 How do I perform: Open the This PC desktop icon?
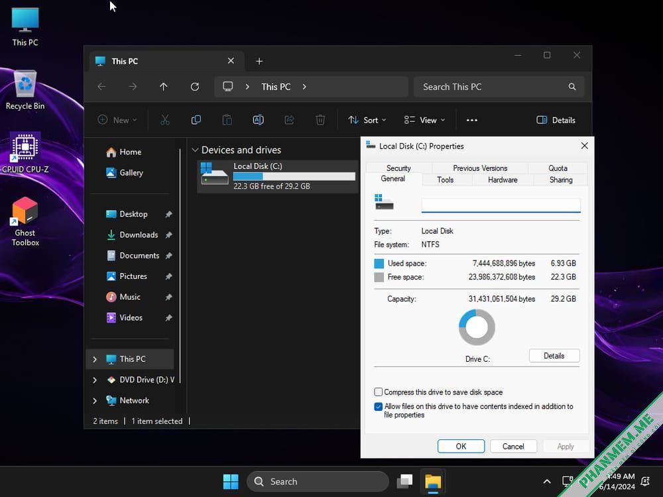pos(25,27)
